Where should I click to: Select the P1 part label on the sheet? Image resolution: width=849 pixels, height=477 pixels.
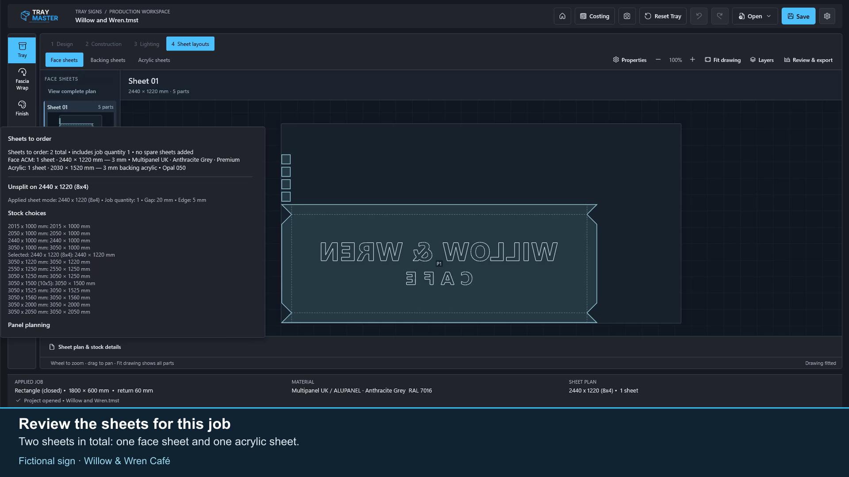coord(439,264)
